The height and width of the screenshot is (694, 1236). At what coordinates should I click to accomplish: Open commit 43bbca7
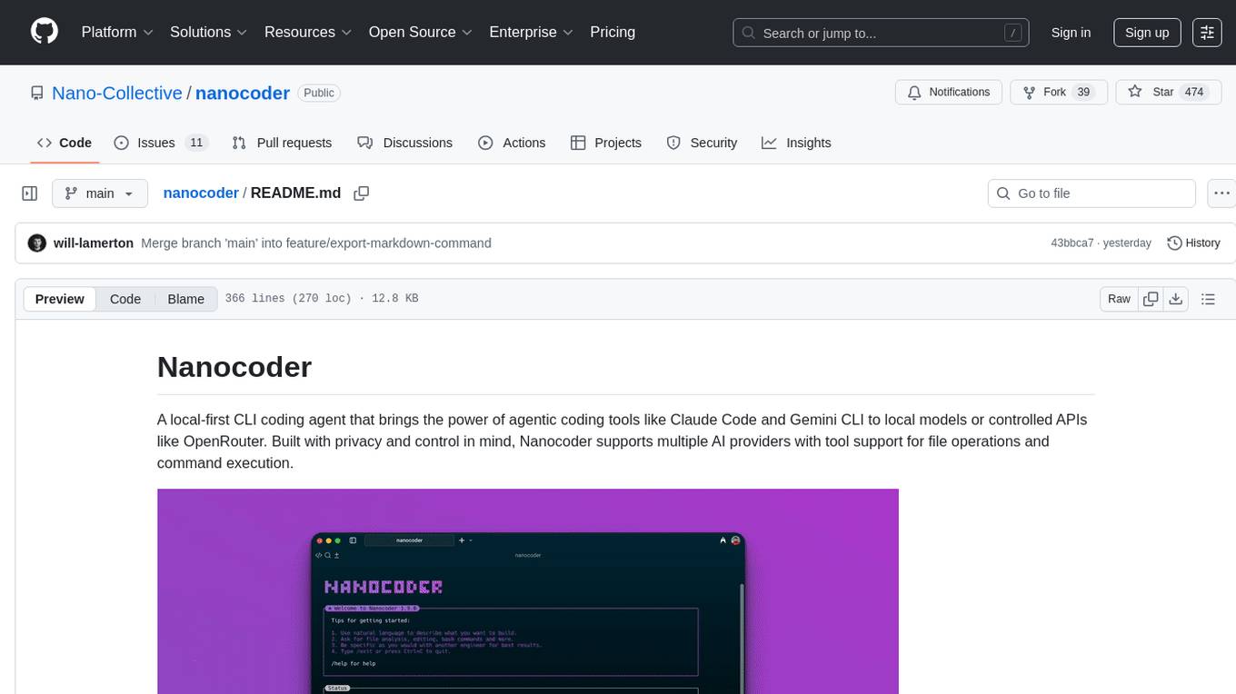(1072, 243)
